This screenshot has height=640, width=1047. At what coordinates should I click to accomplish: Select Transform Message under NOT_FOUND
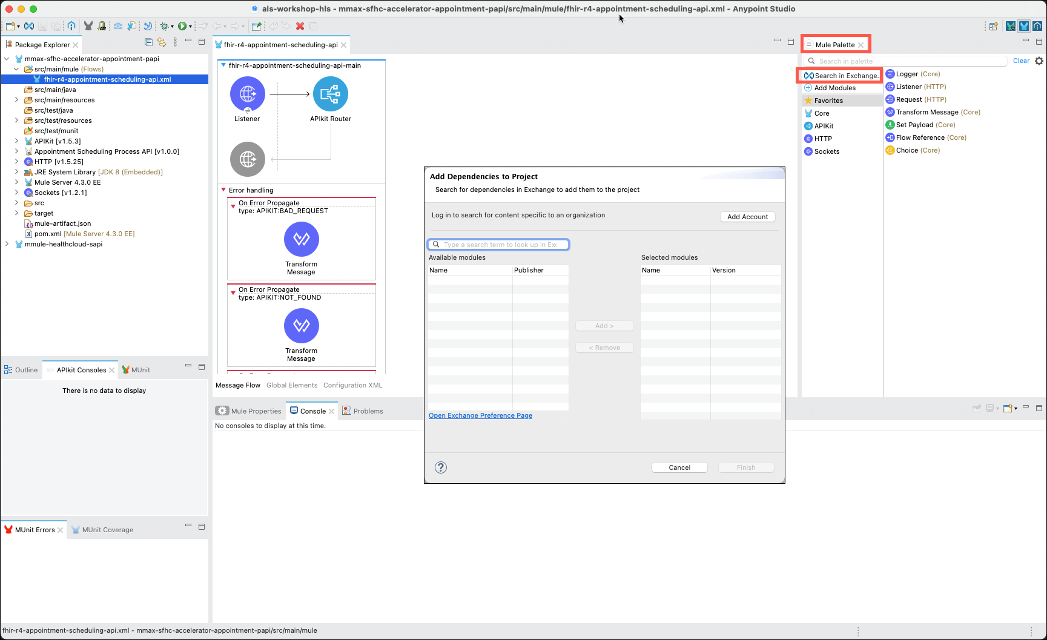click(x=302, y=326)
